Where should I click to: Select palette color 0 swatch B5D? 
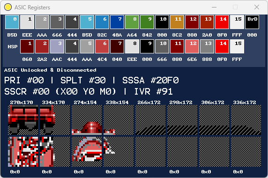coord(12,22)
